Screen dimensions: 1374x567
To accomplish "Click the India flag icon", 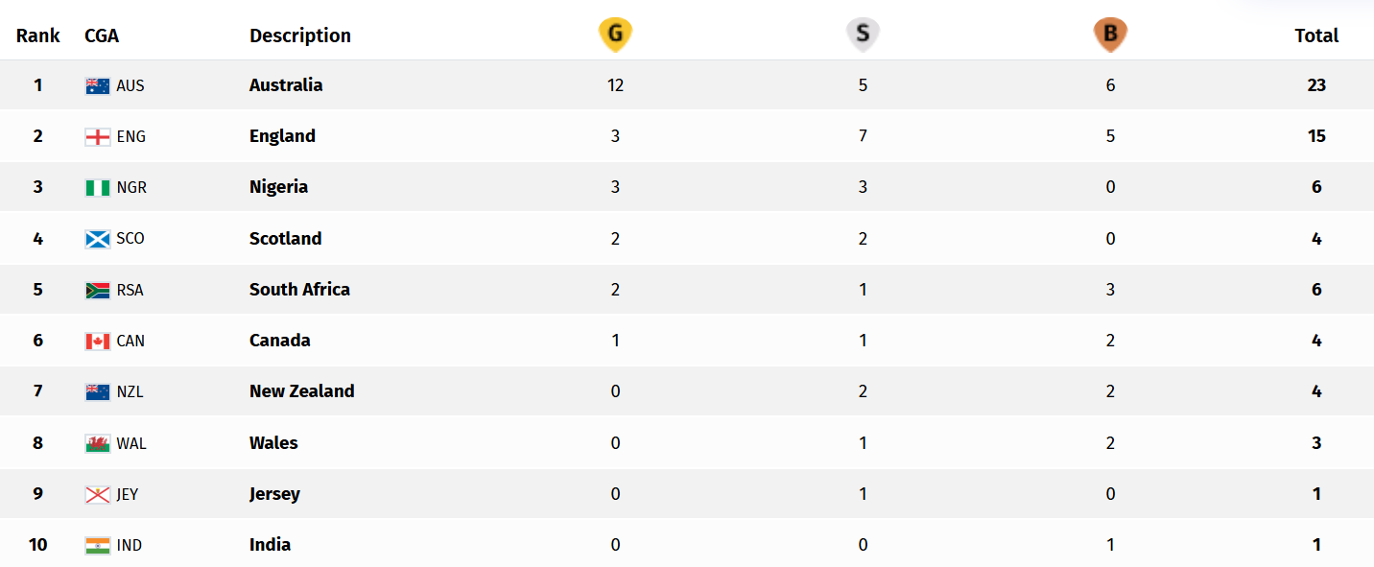I will click(x=98, y=545).
